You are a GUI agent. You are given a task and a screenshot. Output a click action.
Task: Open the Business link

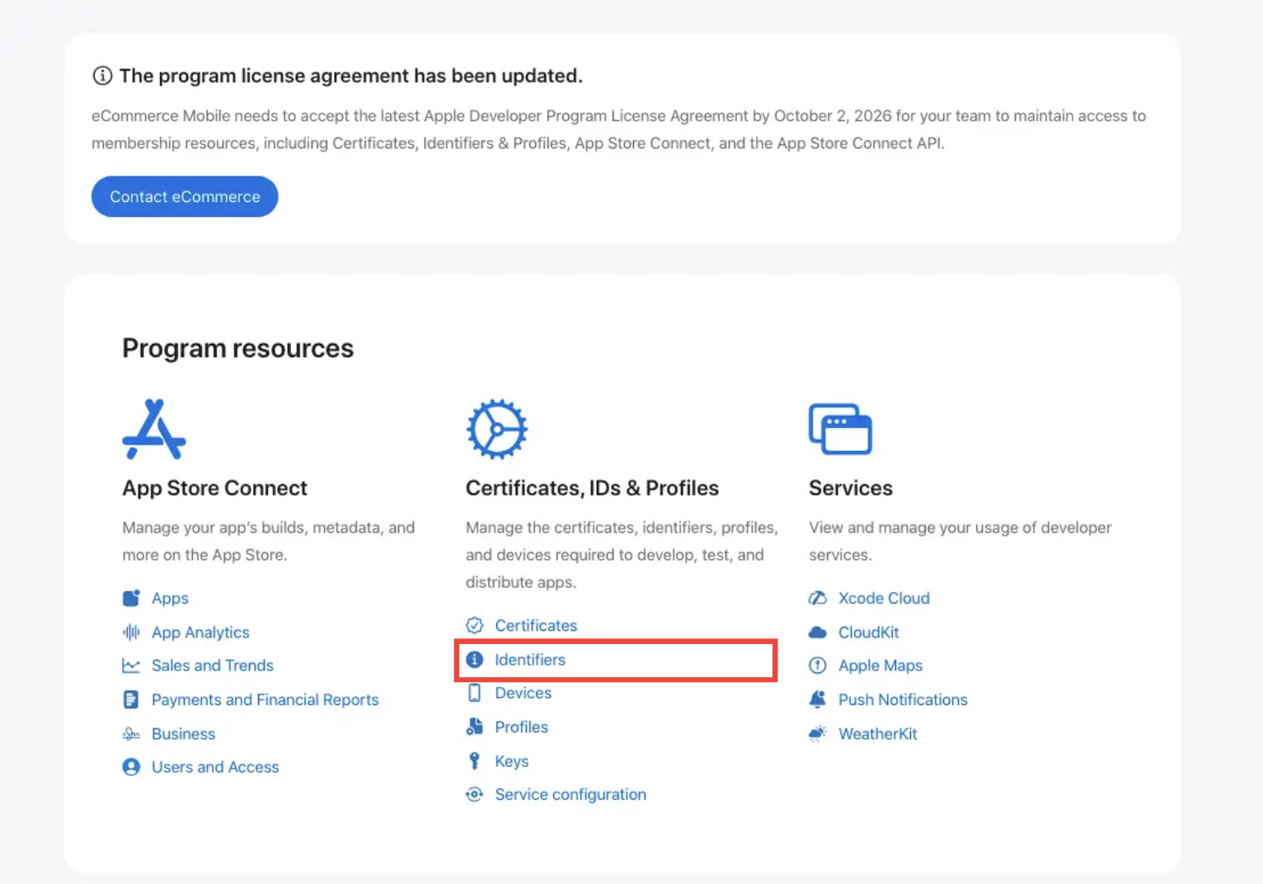click(183, 734)
